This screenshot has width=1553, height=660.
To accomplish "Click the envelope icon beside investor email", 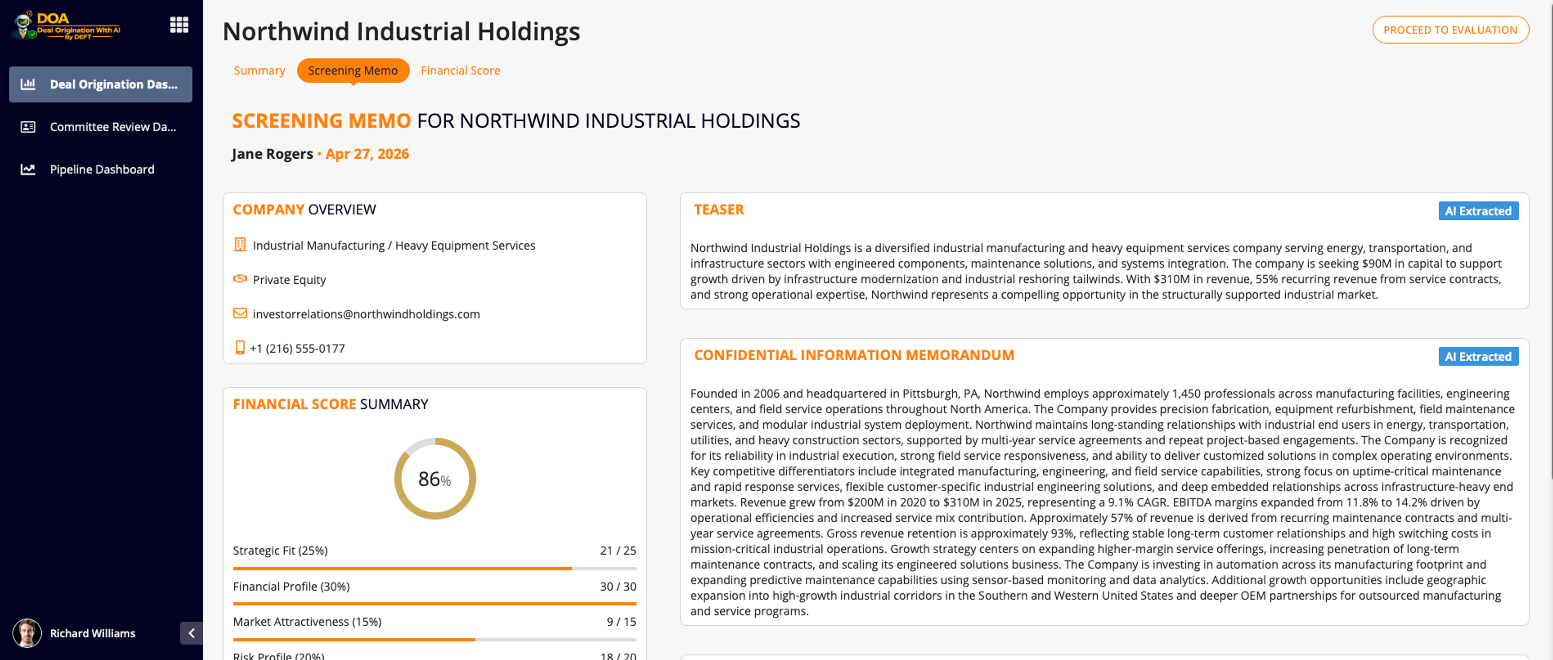I will 240,313.
